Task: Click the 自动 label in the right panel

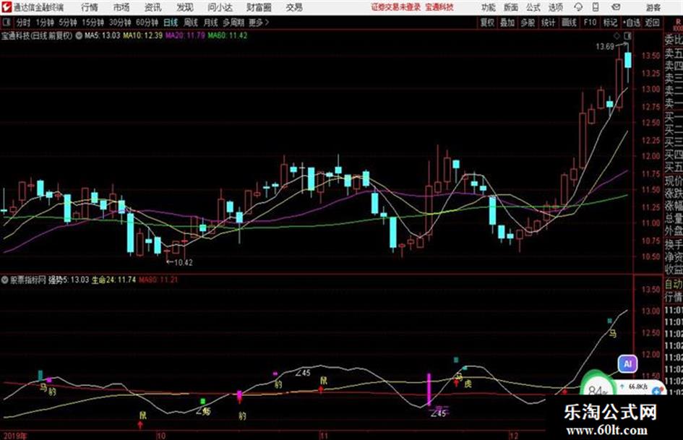Action: [674, 284]
